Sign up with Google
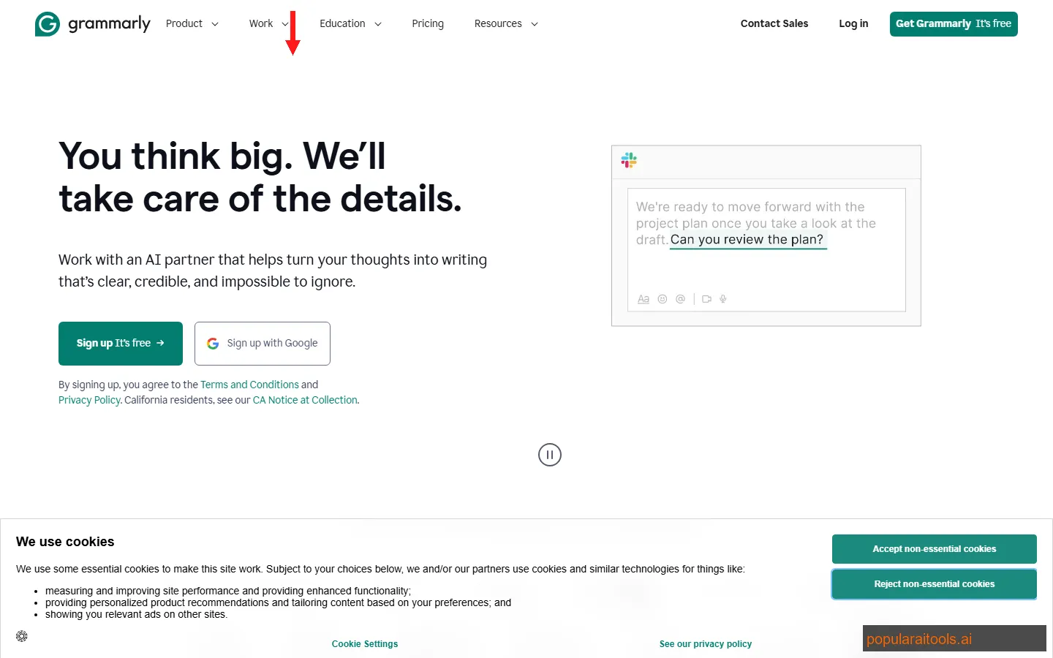 tap(262, 343)
